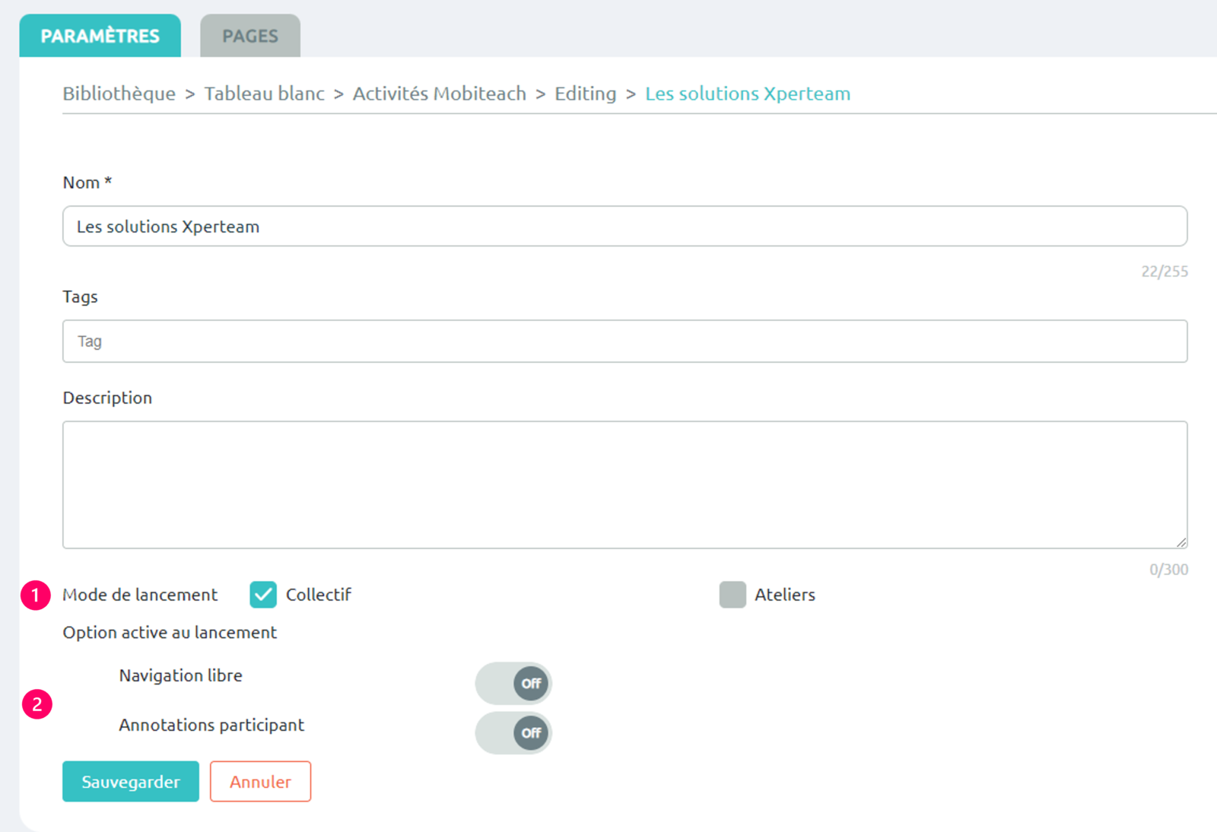Click inside the Description text area
Image resolution: width=1217 pixels, height=832 pixels.
[x=625, y=484]
